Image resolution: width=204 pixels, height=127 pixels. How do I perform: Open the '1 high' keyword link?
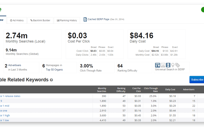[x=5, y=115]
